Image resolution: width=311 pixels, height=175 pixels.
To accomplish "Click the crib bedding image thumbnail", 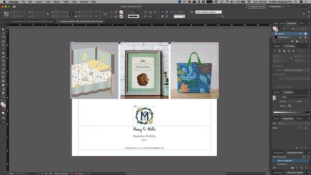I will [94, 70].
